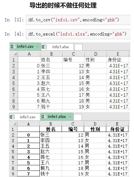This screenshot has height=177, width=134.
Task: Click the bold 编号 header in lower sheet
Action: pyautogui.click(x=73, y=129)
